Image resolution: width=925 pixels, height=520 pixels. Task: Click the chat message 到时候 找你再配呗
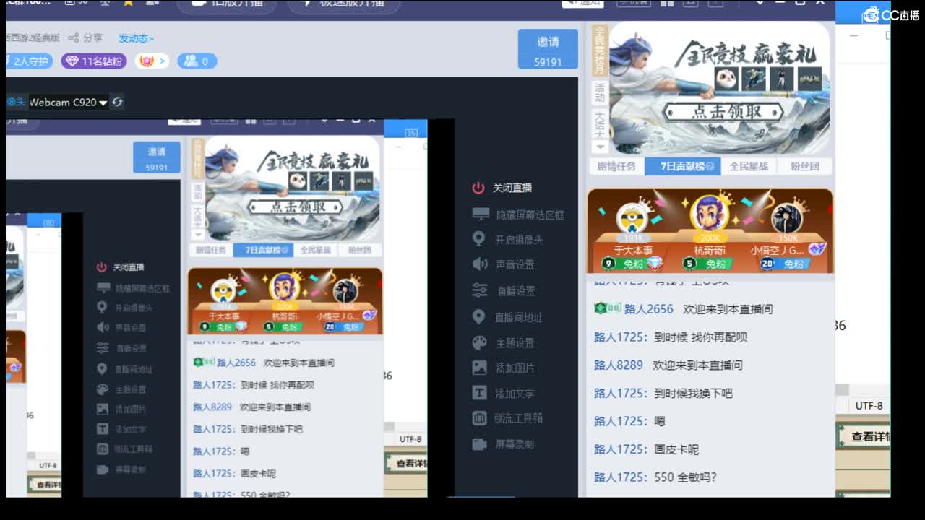pos(700,337)
